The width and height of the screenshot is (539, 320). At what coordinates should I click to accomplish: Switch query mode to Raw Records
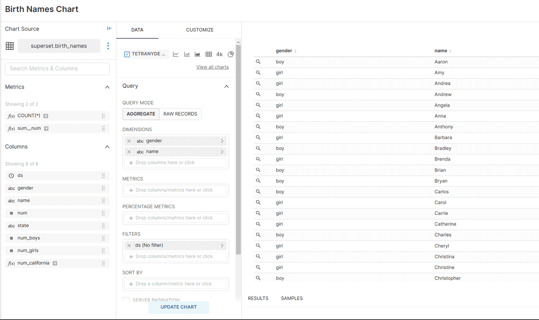pos(180,114)
